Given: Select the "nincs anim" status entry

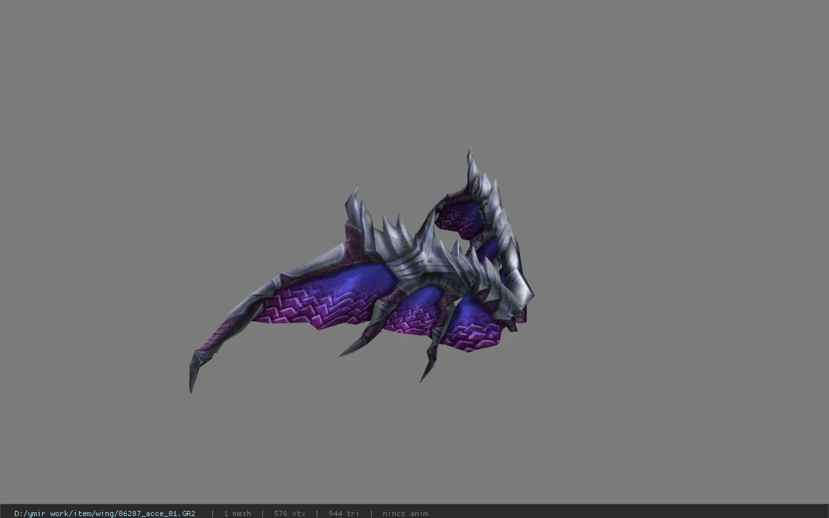Looking at the screenshot, I should [x=405, y=513].
